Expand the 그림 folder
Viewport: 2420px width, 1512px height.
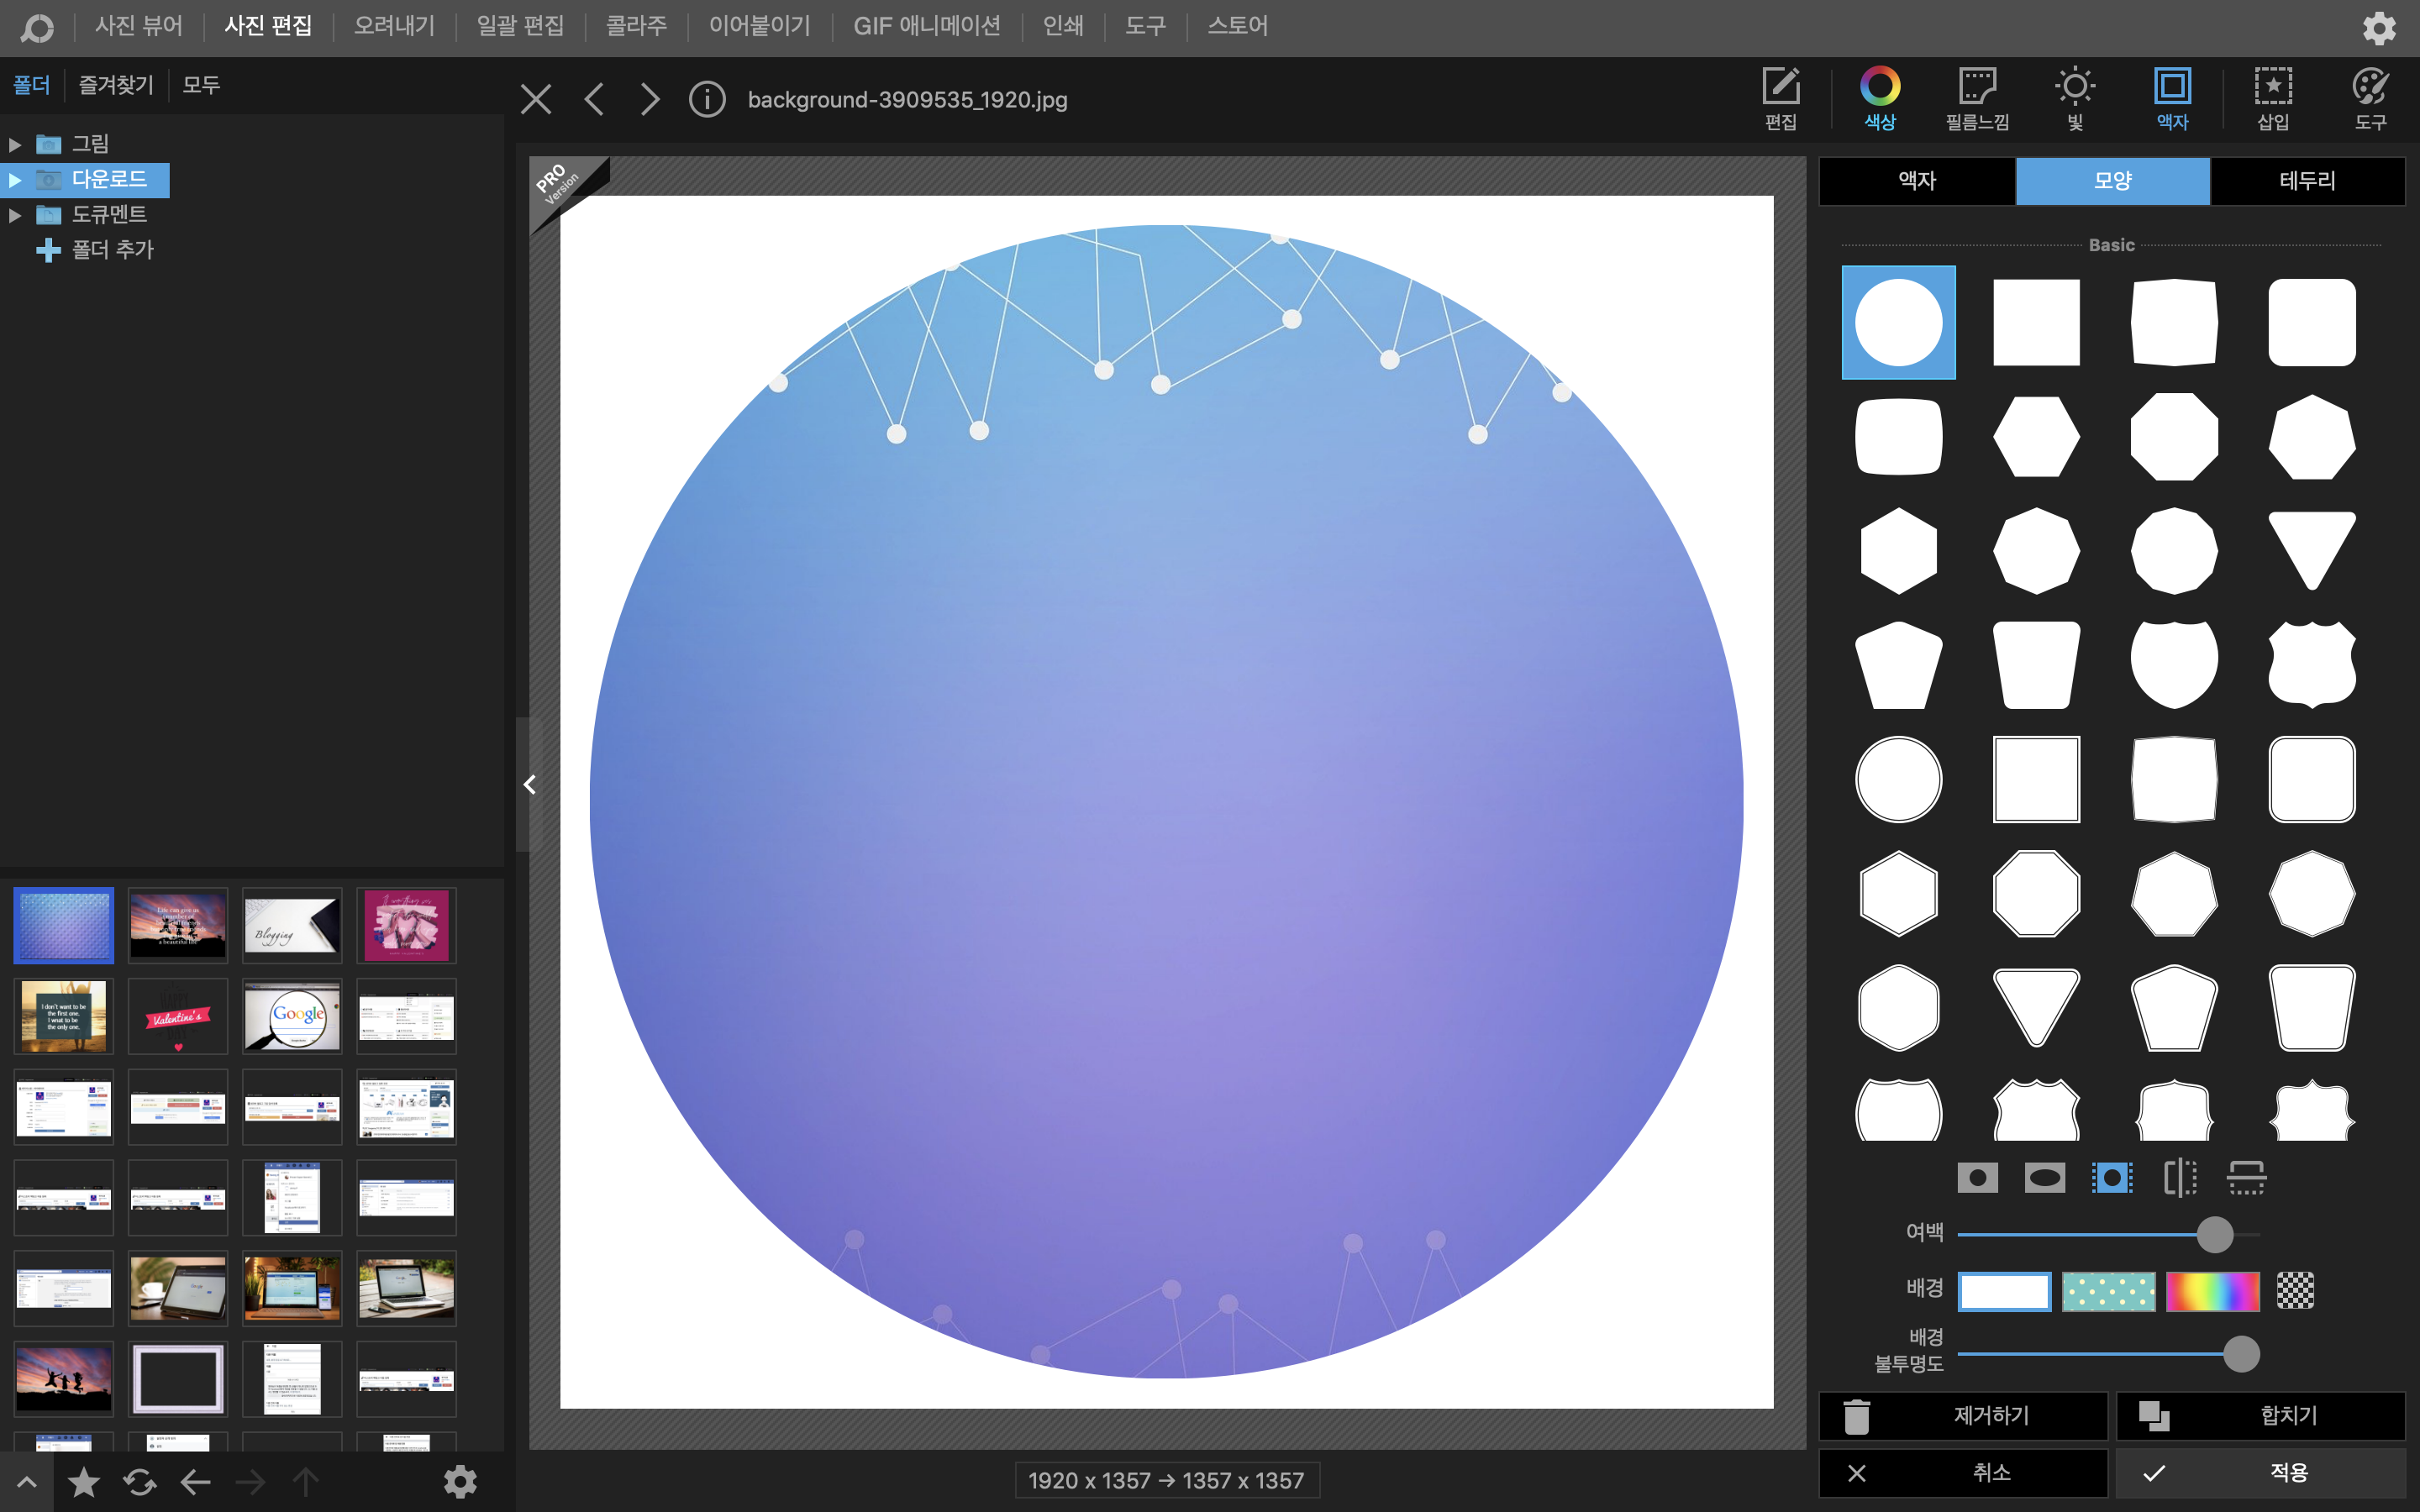(x=15, y=144)
